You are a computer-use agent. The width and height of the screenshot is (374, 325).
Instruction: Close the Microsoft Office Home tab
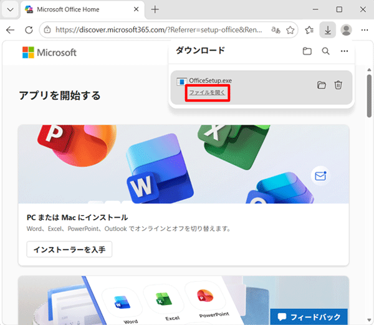[136, 9]
